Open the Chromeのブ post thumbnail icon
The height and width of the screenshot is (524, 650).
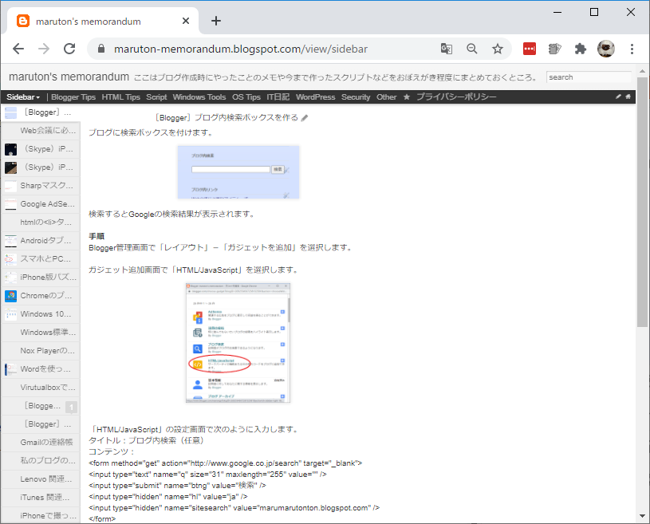click(x=11, y=296)
